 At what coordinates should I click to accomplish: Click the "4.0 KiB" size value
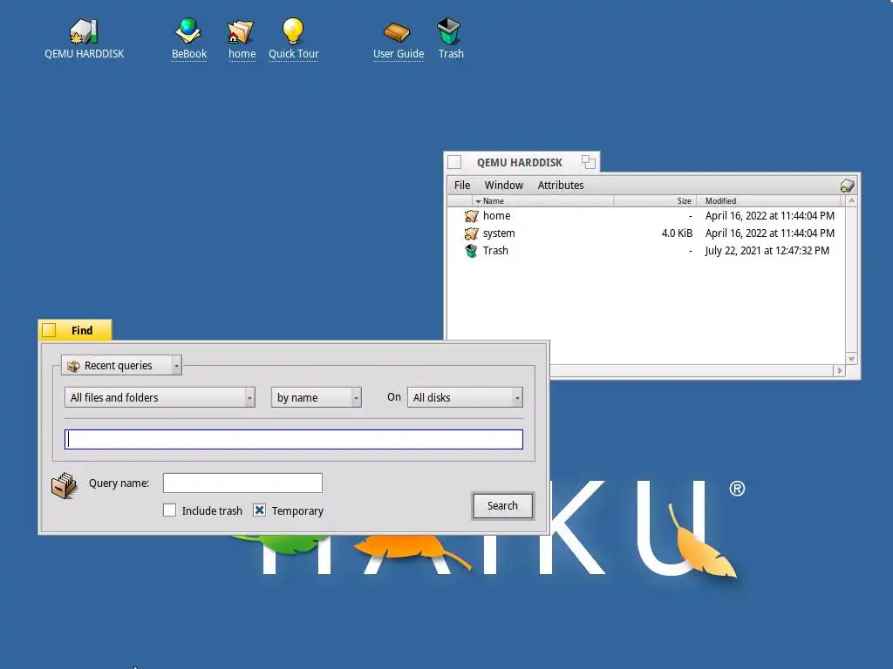[677, 233]
